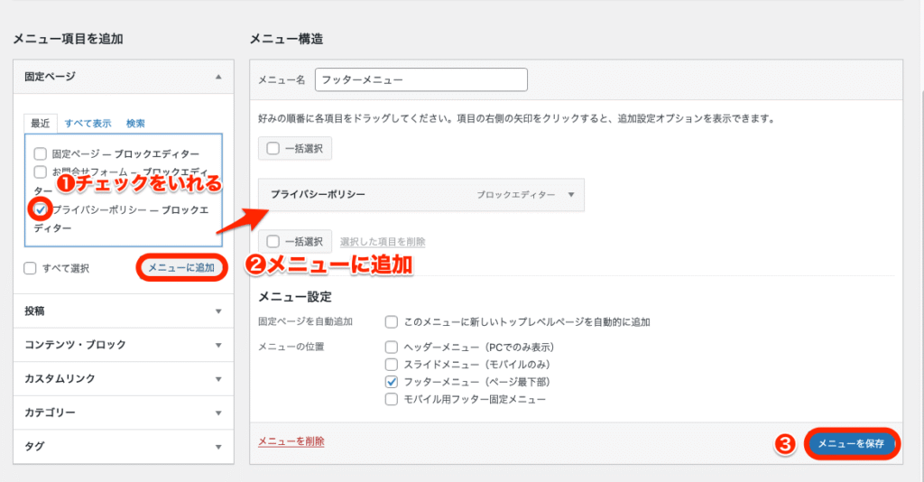This screenshot has height=482, width=924.
Task: Expand the 投稿 section
Action: [x=218, y=311]
